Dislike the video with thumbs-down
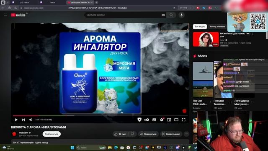Screen dimensions: 268x151 click(132, 134)
